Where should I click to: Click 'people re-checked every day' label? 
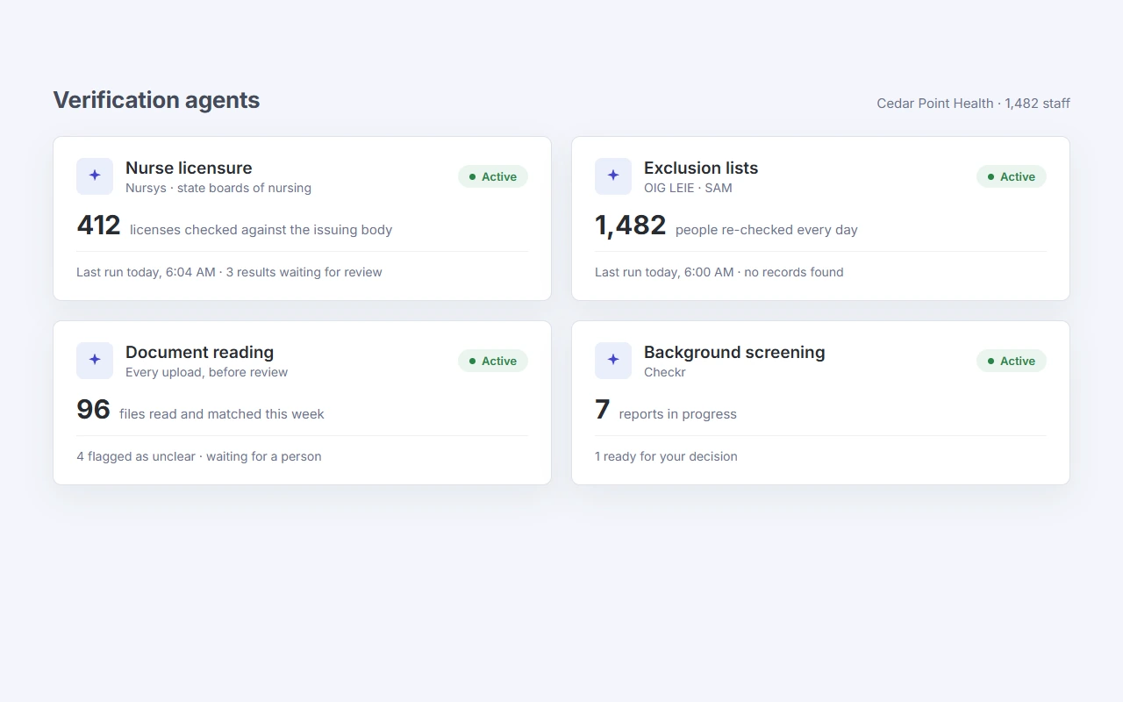(767, 230)
